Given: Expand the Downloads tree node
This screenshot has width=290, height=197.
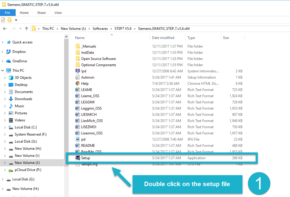Looking at the screenshot, I should (5, 99).
